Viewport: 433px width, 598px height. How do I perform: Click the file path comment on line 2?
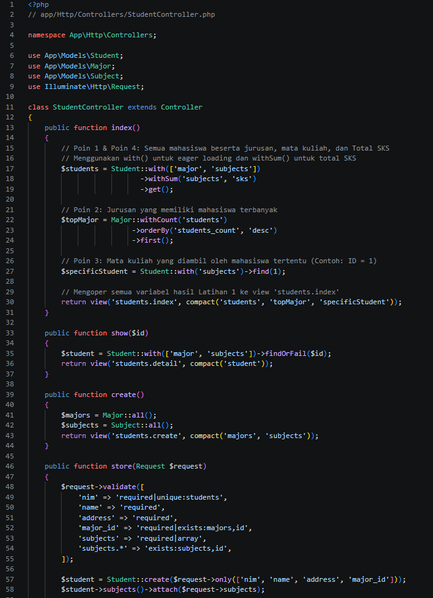pyautogui.click(x=121, y=15)
